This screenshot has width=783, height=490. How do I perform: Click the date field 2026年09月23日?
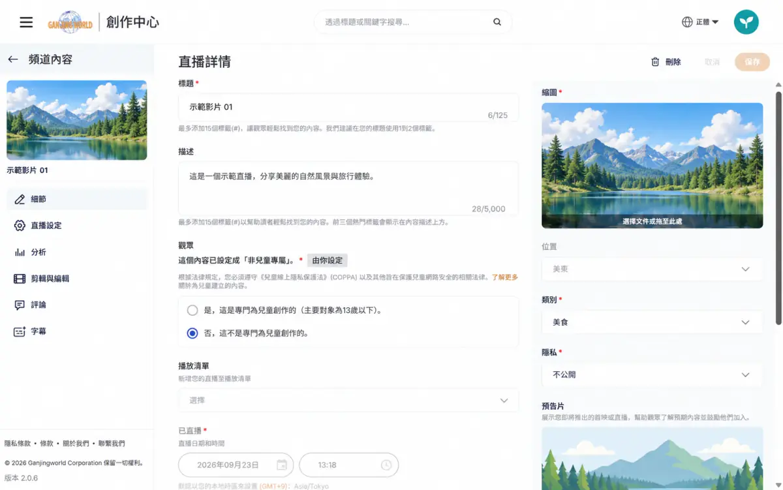236,465
